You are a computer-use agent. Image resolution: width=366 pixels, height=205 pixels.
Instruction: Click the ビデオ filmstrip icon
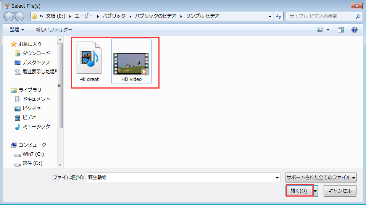(x=18, y=118)
